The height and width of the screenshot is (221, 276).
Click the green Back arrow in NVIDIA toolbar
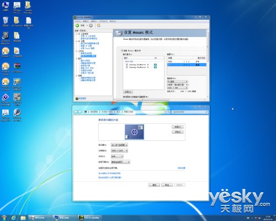pos(77,25)
